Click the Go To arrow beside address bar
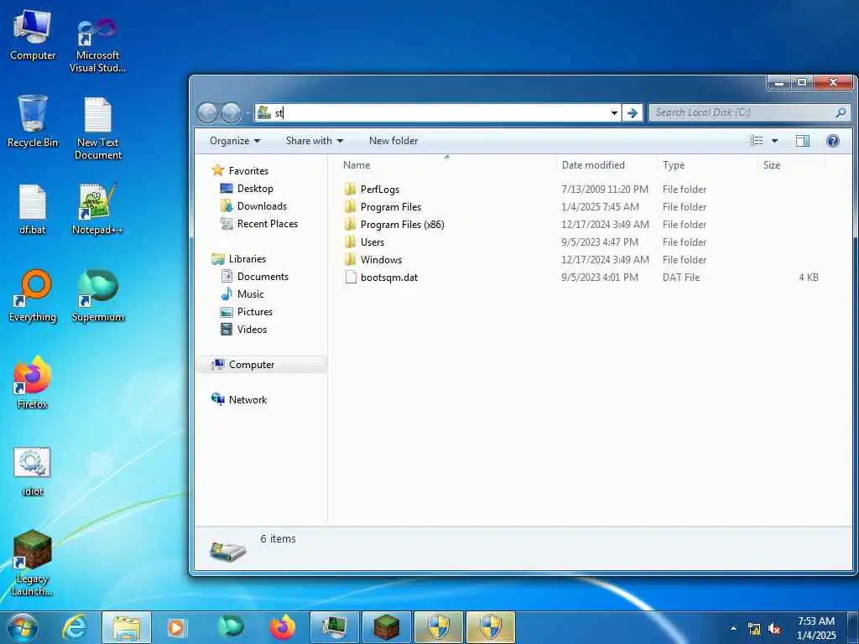This screenshot has height=644, width=859. tap(633, 113)
